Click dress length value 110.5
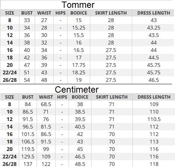Image resolution: width=175 pixels, height=167 pixels. click(x=154, y=119)
